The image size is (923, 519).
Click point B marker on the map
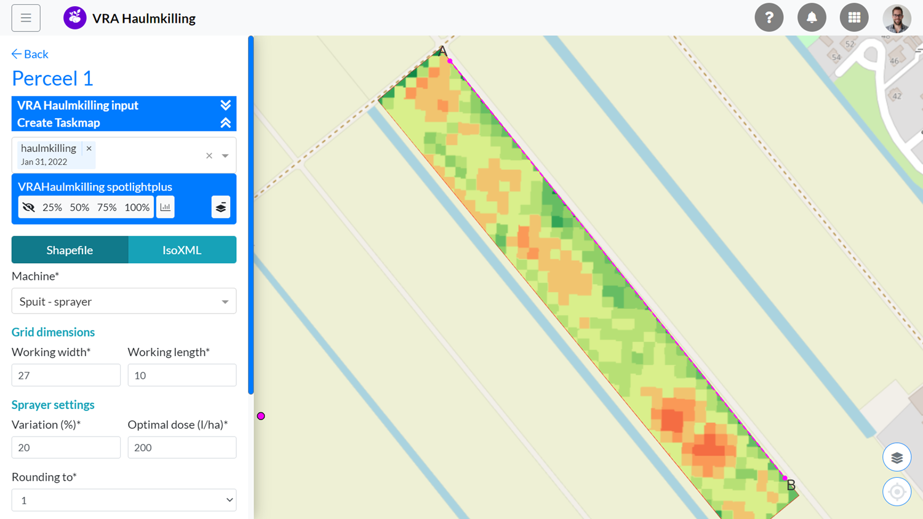coord(785,478)
